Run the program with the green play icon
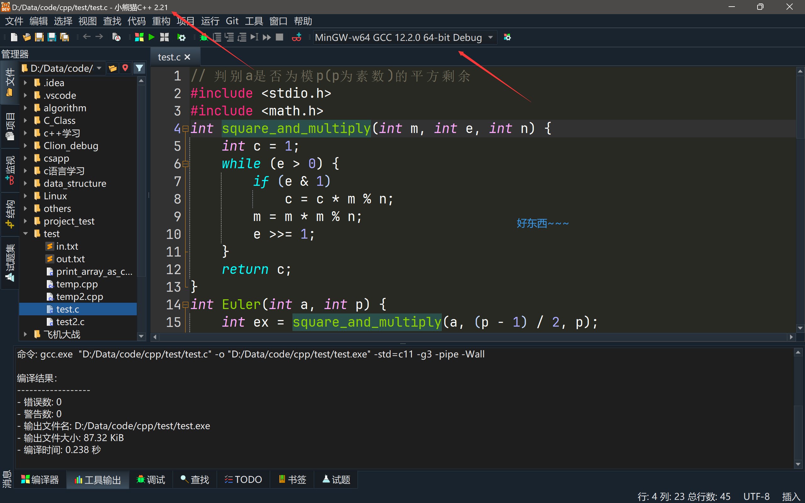 pos(152,37)
